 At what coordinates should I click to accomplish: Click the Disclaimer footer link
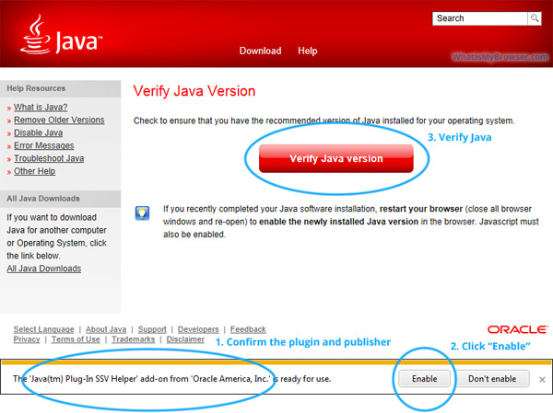click(x=185, y=339)
